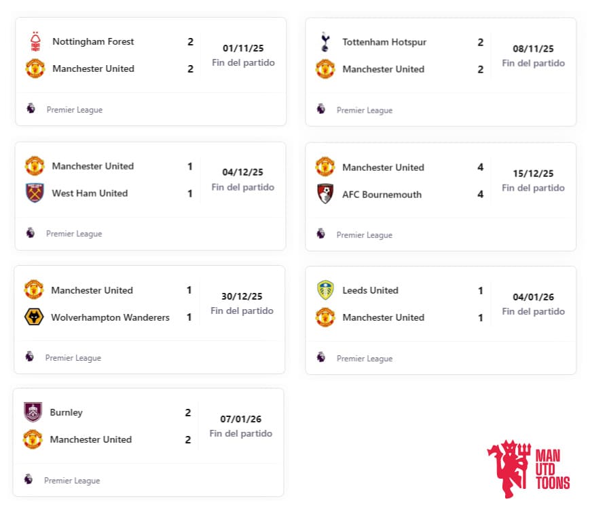The image size is (590, 518).
Task: Click the Tottenham Hotspur crest icon
Action: tap(325, 42)
